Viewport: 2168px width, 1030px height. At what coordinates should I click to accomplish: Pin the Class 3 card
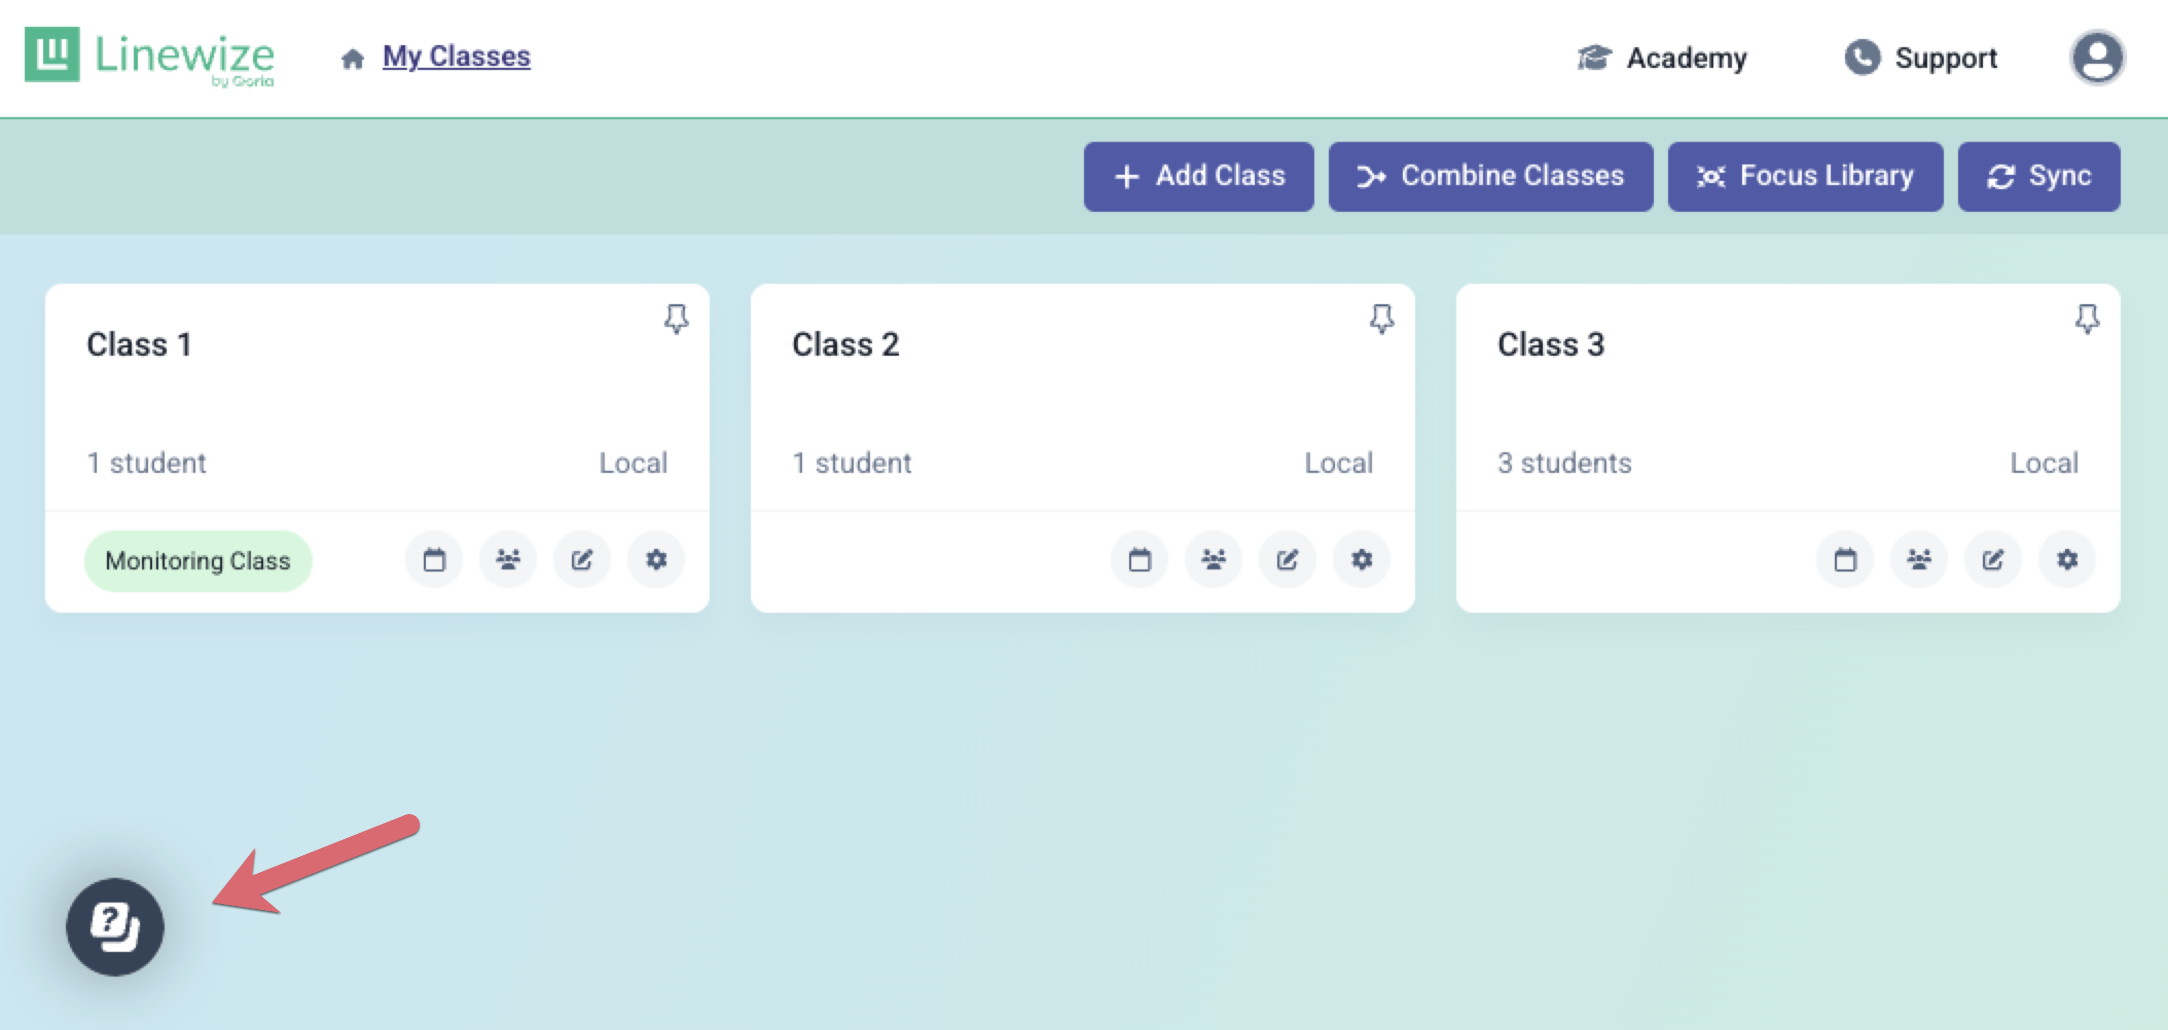(x=2086, y=319)
